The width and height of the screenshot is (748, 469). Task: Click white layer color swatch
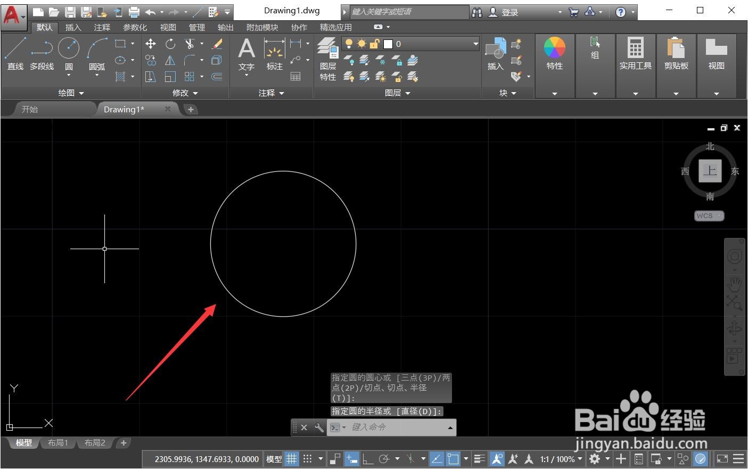[389, 44]
